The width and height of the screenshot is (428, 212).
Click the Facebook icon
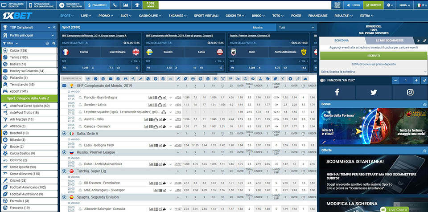coord(337,92)
